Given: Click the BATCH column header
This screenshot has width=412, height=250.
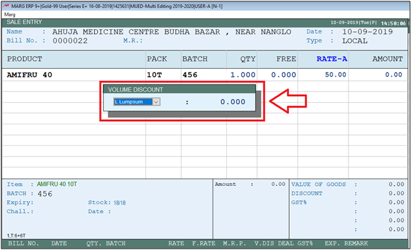Looking at the screenshot, I should pos(195,59).
